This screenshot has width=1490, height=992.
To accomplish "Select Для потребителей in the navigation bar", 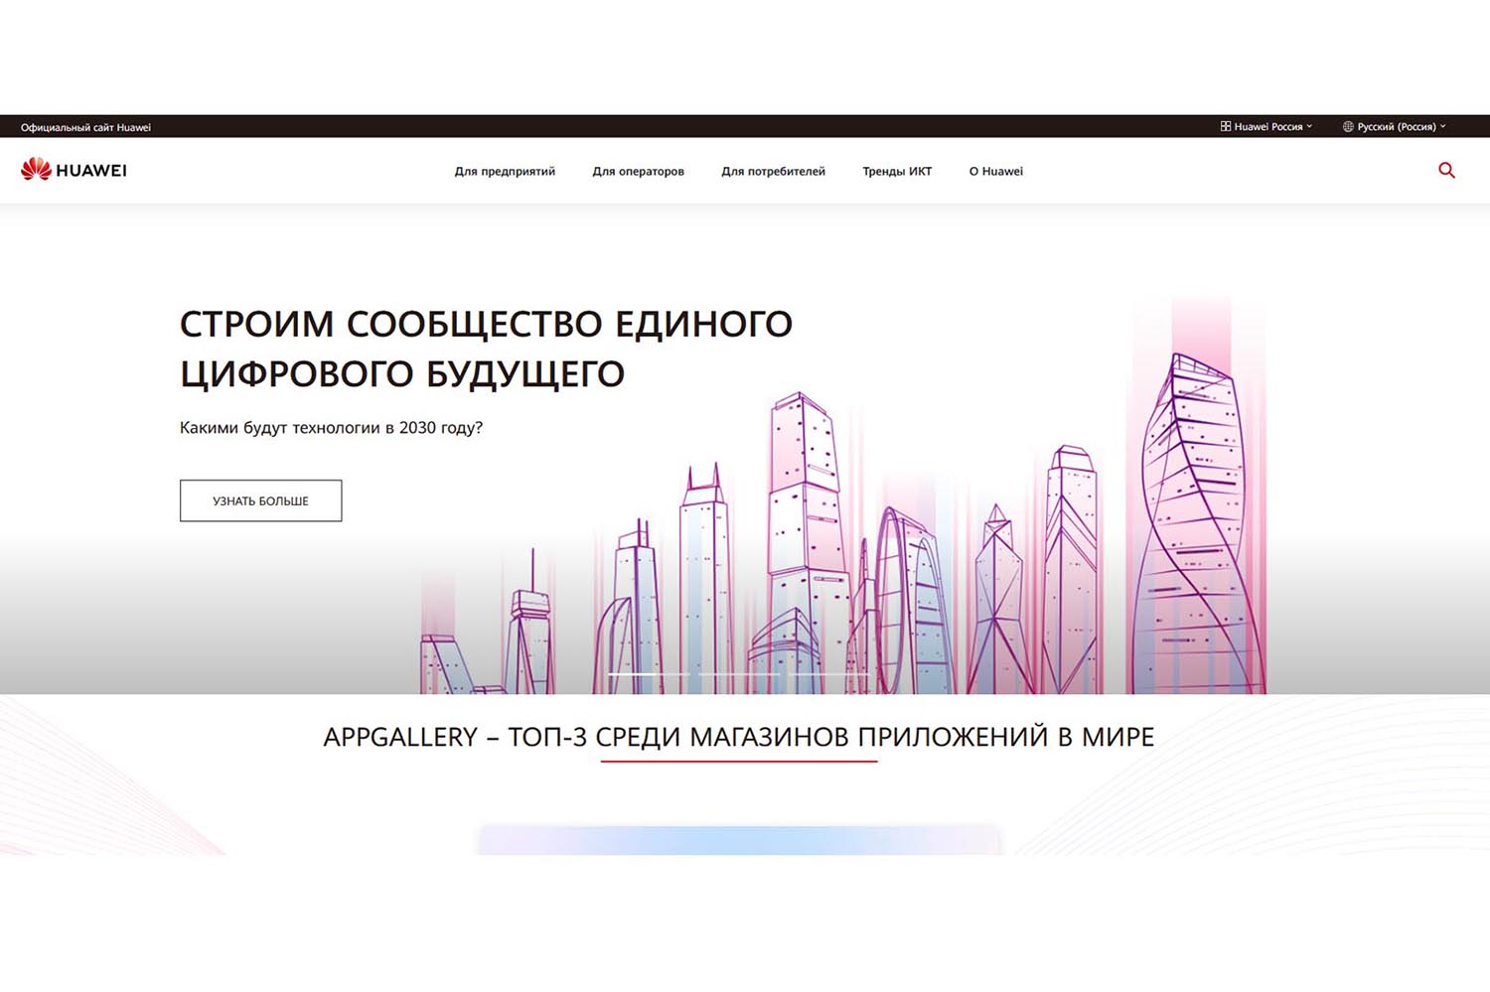I will tap(773, 172).
